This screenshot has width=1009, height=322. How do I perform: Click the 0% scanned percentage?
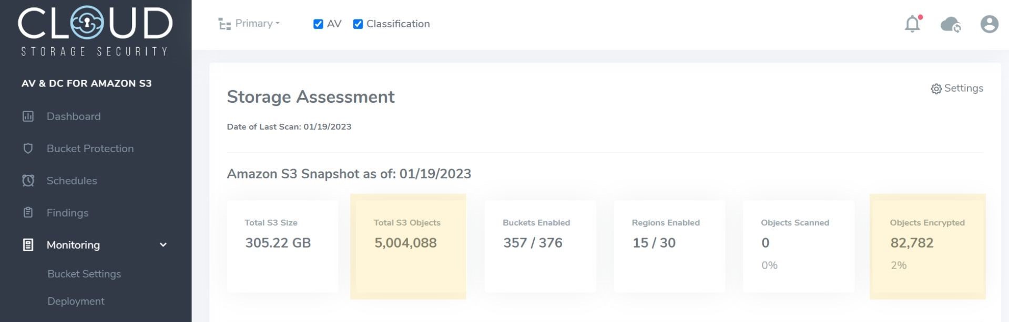tap(769, 265)
